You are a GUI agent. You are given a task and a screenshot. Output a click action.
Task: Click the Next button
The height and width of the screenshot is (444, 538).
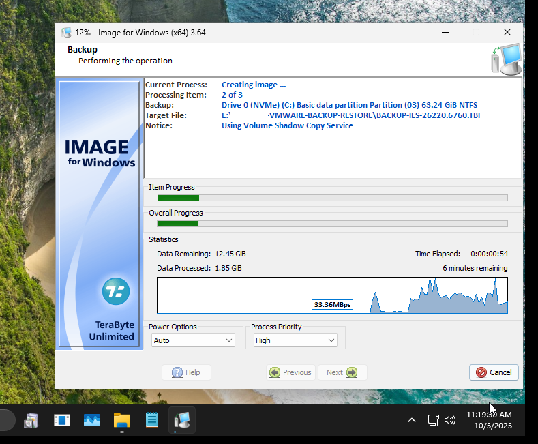pyautogui.click(x=342, y=372)
